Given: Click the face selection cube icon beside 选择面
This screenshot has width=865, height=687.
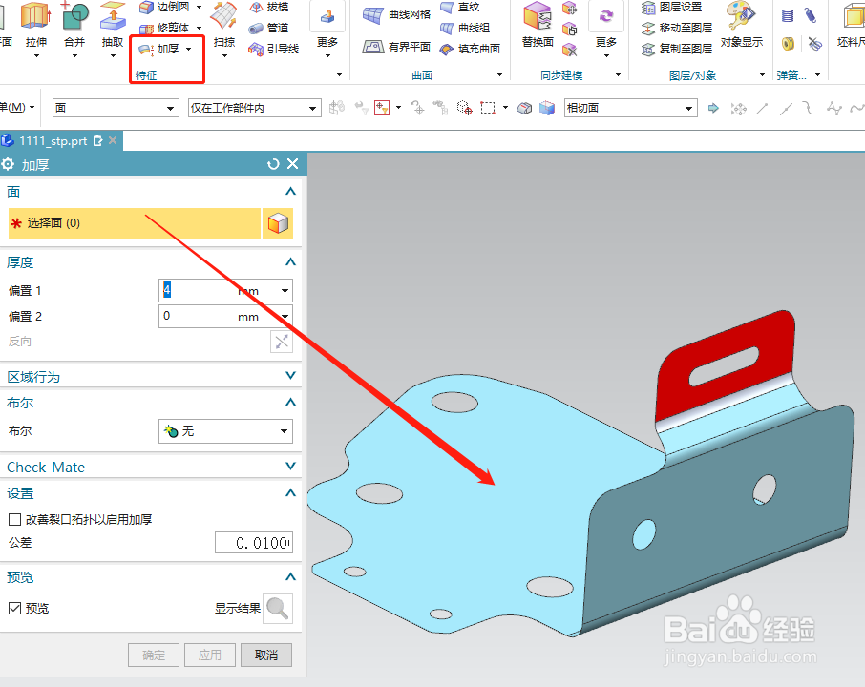Looking at the screenshot, I should (x=278, y=223).
